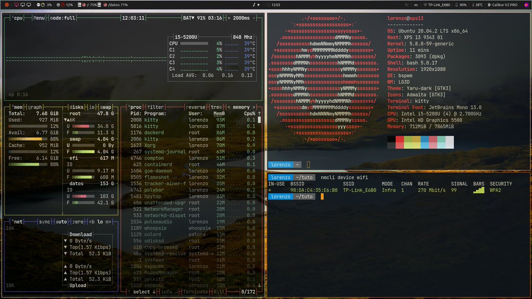Screen dimensions: 532x299
Task: Toggle process tree view
Action: click(x=216, y=107)
